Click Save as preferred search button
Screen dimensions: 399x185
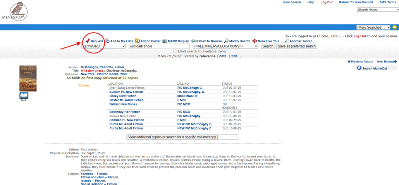(296, 46)
